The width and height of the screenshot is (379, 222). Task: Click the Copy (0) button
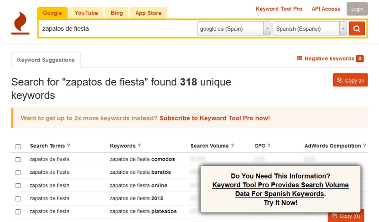346,216
